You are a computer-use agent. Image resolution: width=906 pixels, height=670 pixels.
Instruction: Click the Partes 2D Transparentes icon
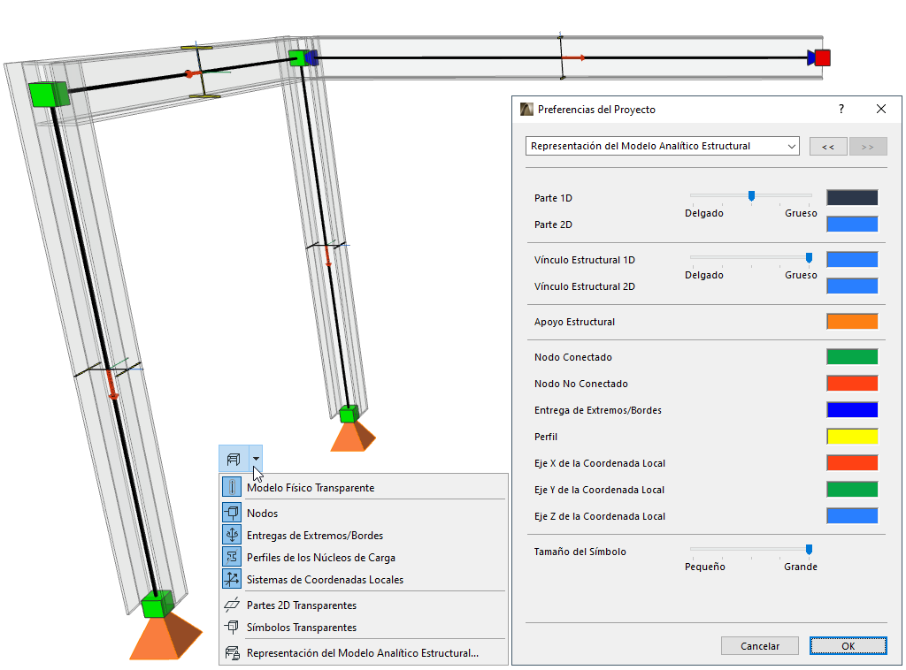point(232,605)
